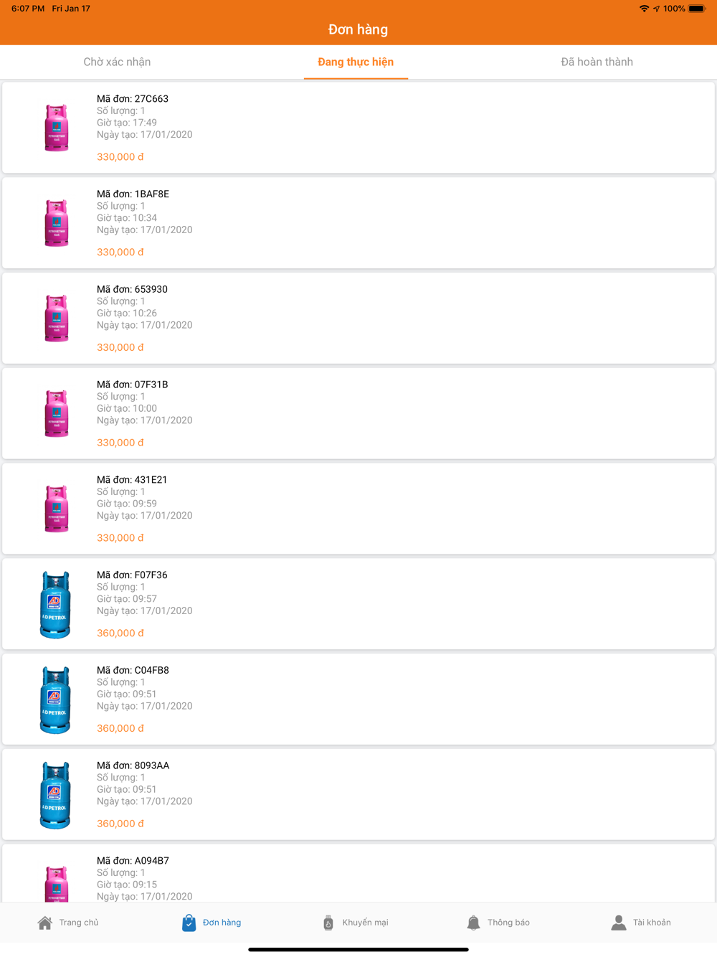
Task: Switch to the Chờ xác nhận tab
Action: (117, 62)
